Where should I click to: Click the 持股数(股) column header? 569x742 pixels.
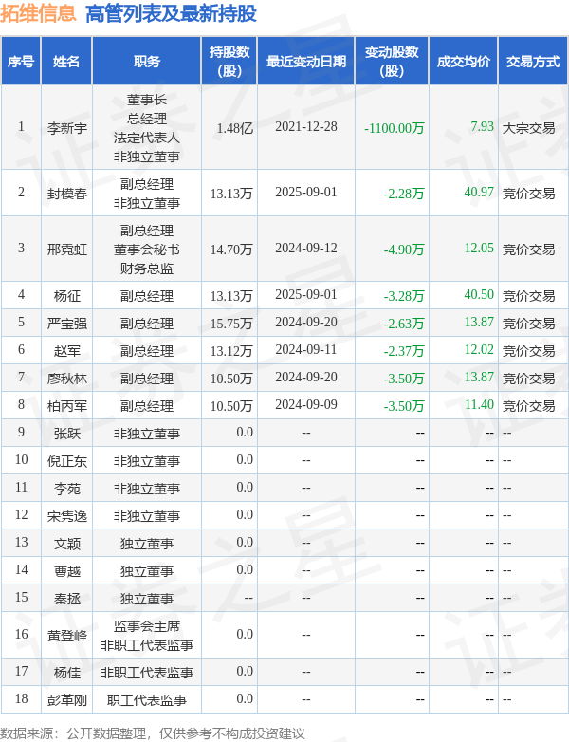point(229,62)
